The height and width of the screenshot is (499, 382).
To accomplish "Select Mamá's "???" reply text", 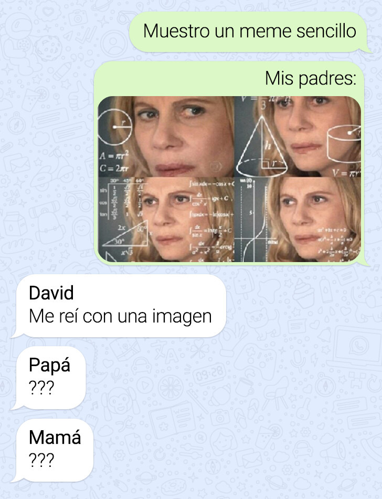I will pos(41,460).
